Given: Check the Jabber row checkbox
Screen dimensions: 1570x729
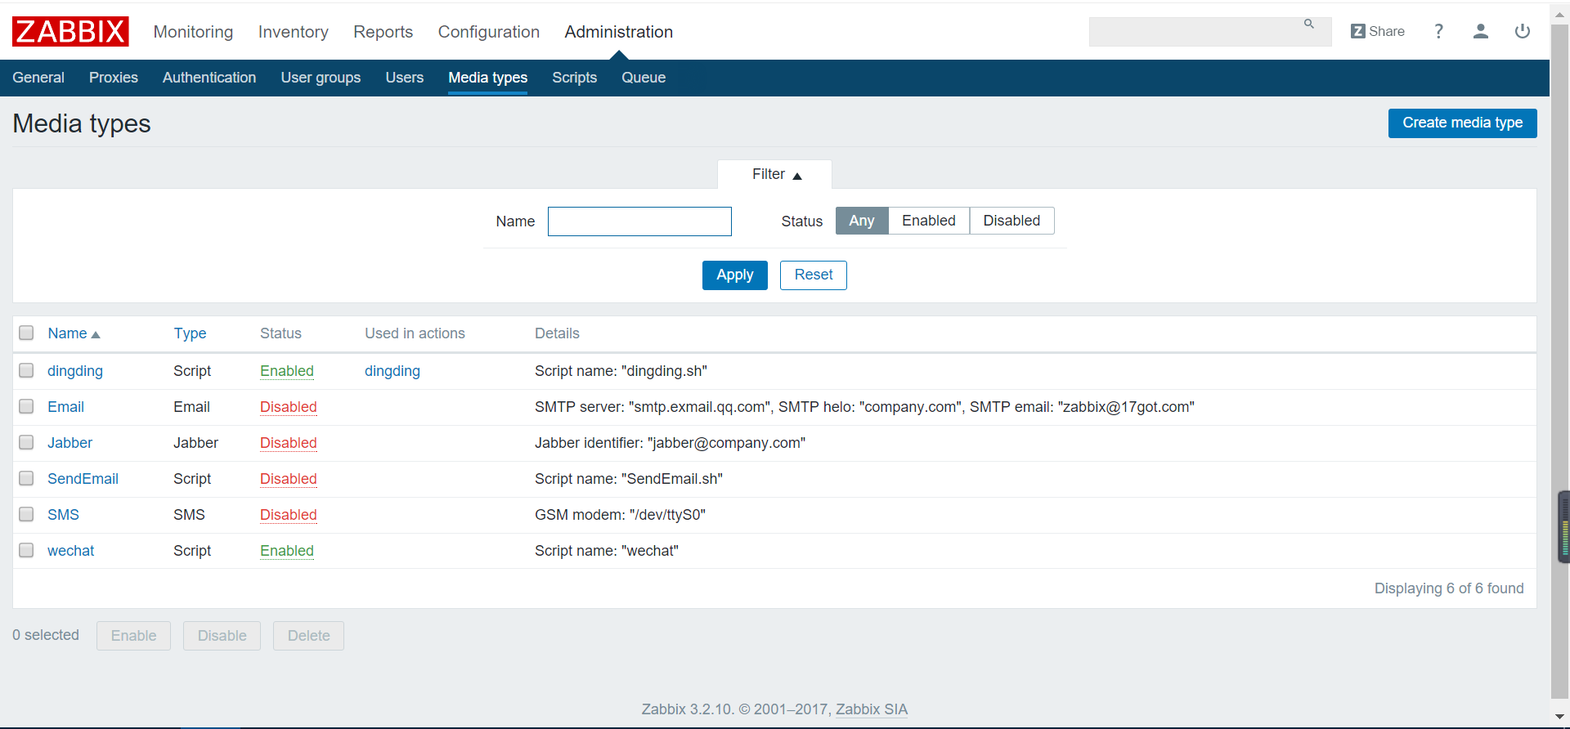Looking at the screenshot, I should [26, 442].
